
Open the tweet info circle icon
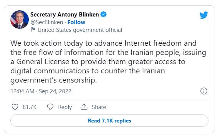[204, 91]
